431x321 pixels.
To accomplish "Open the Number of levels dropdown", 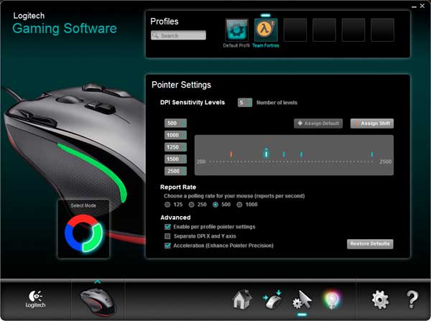I will [245, 103].
